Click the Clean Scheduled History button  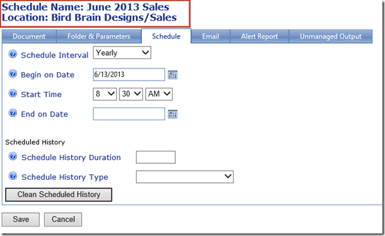(58, 194)
